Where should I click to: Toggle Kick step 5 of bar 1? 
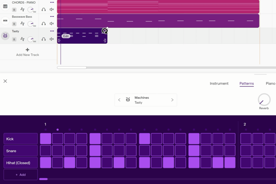(x=95, y=139)
